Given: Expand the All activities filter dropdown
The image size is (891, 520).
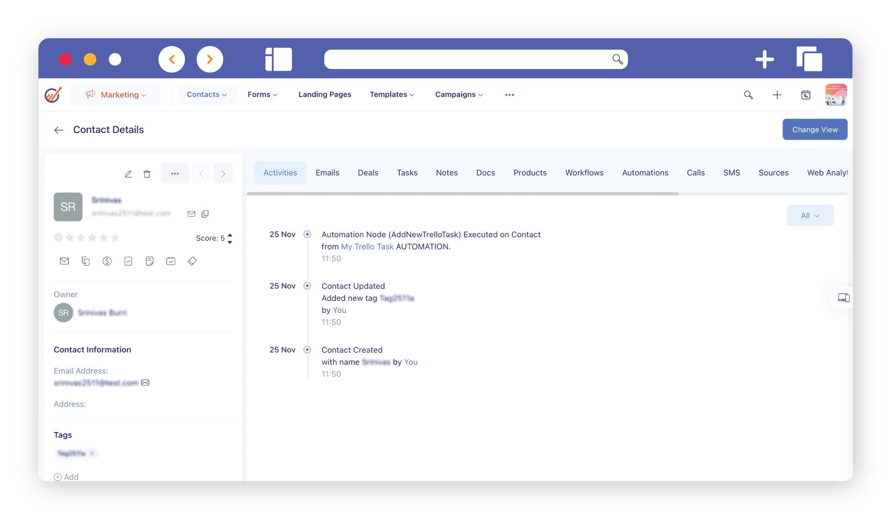Looking at the screenshot, I should (810, 216).
